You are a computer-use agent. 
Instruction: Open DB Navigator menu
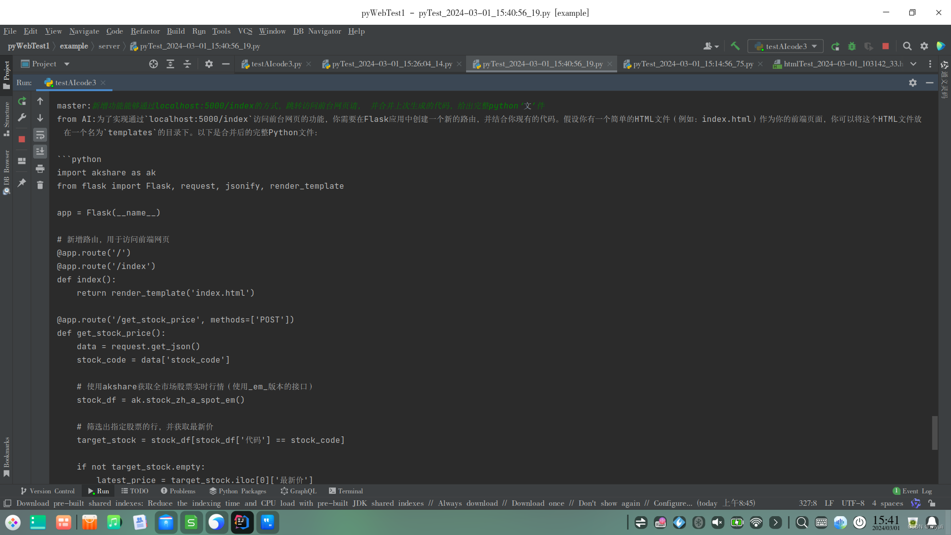click(x=317, y=31)
